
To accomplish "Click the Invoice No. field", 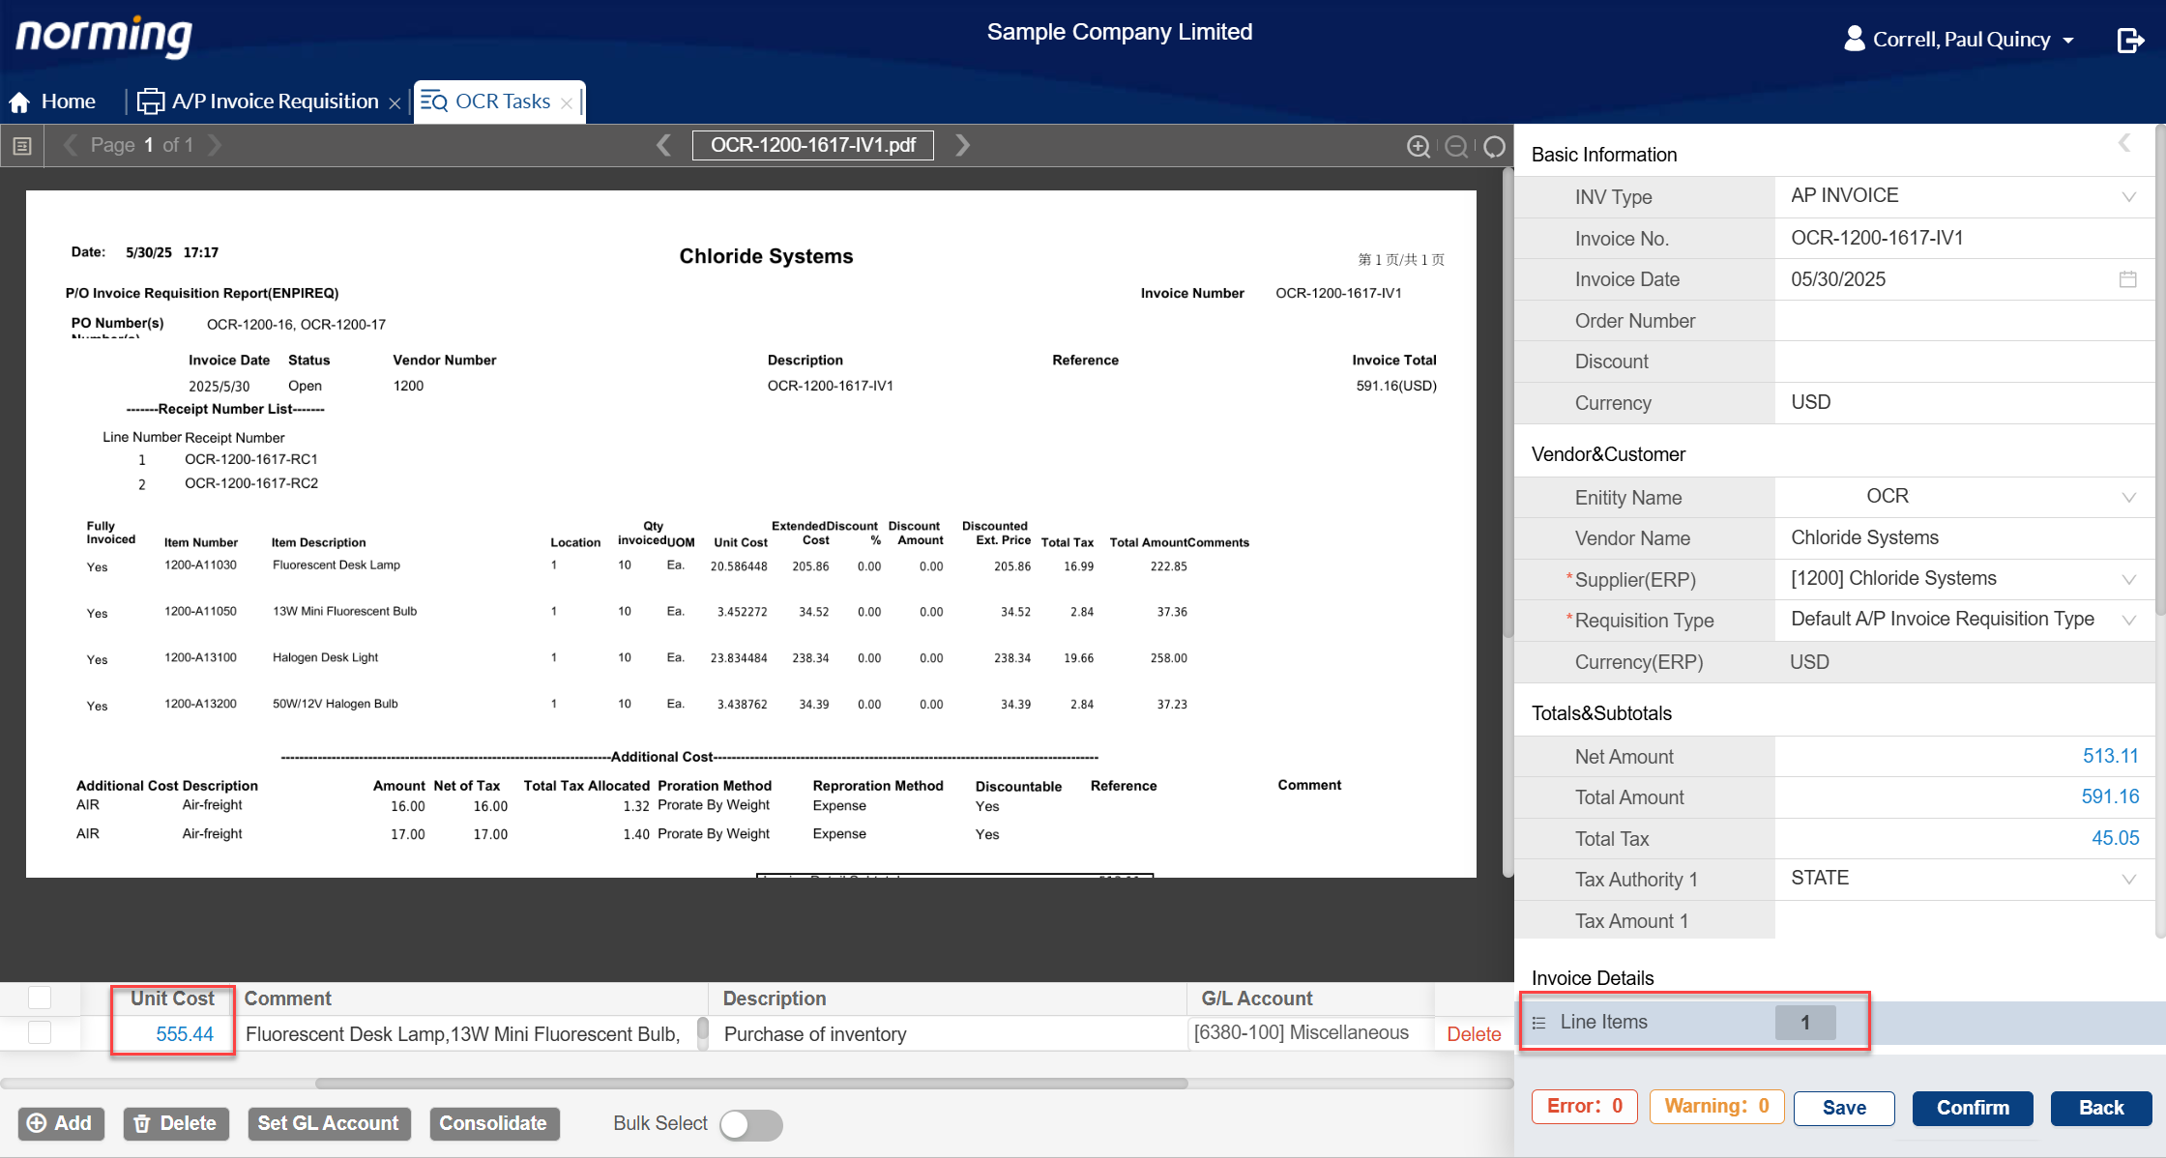I will point(1964,238).
